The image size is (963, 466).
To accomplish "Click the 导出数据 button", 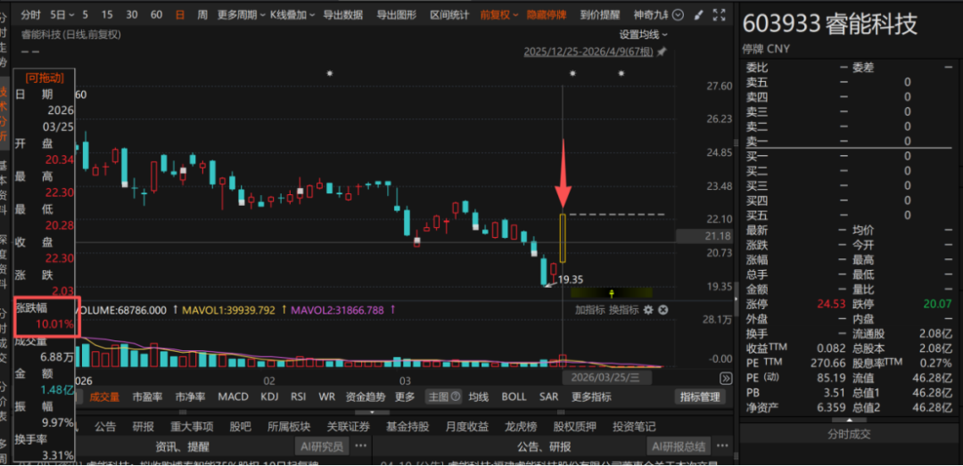I will [342, 15].
